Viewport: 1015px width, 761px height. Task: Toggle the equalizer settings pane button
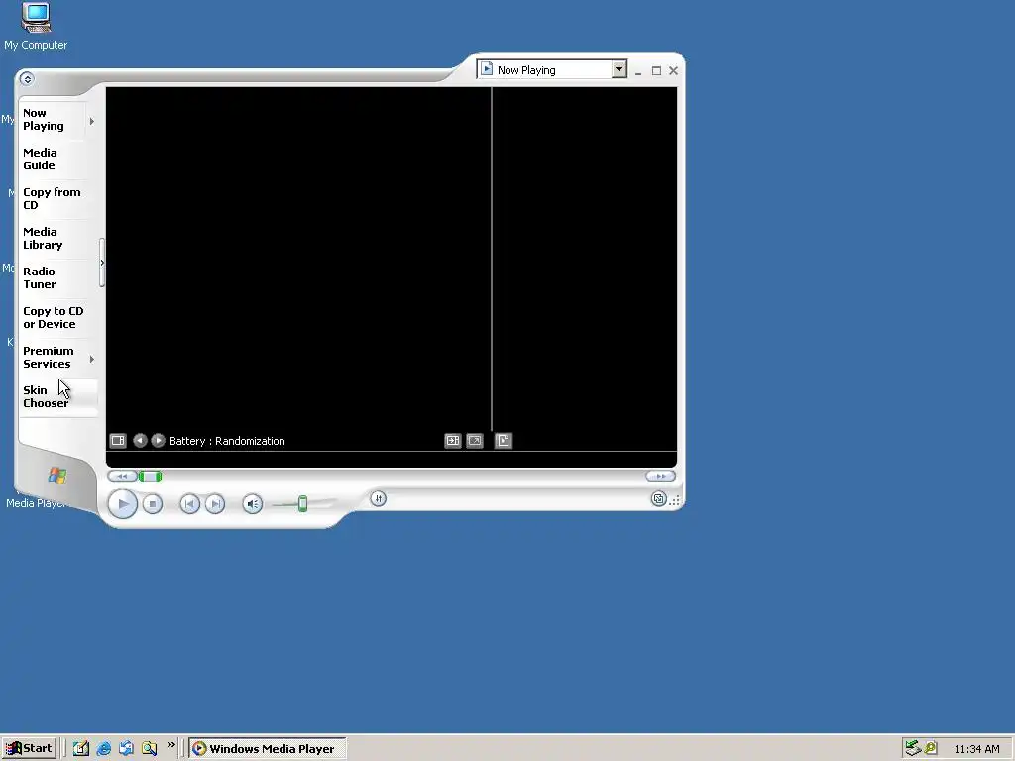(x=378, y=498)
